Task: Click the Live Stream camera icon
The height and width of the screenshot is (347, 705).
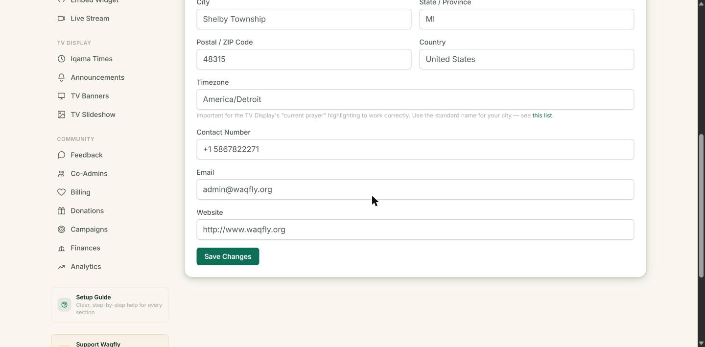Action: (x=61, y=19)
